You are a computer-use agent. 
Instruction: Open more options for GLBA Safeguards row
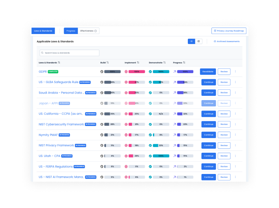[235, 82]
